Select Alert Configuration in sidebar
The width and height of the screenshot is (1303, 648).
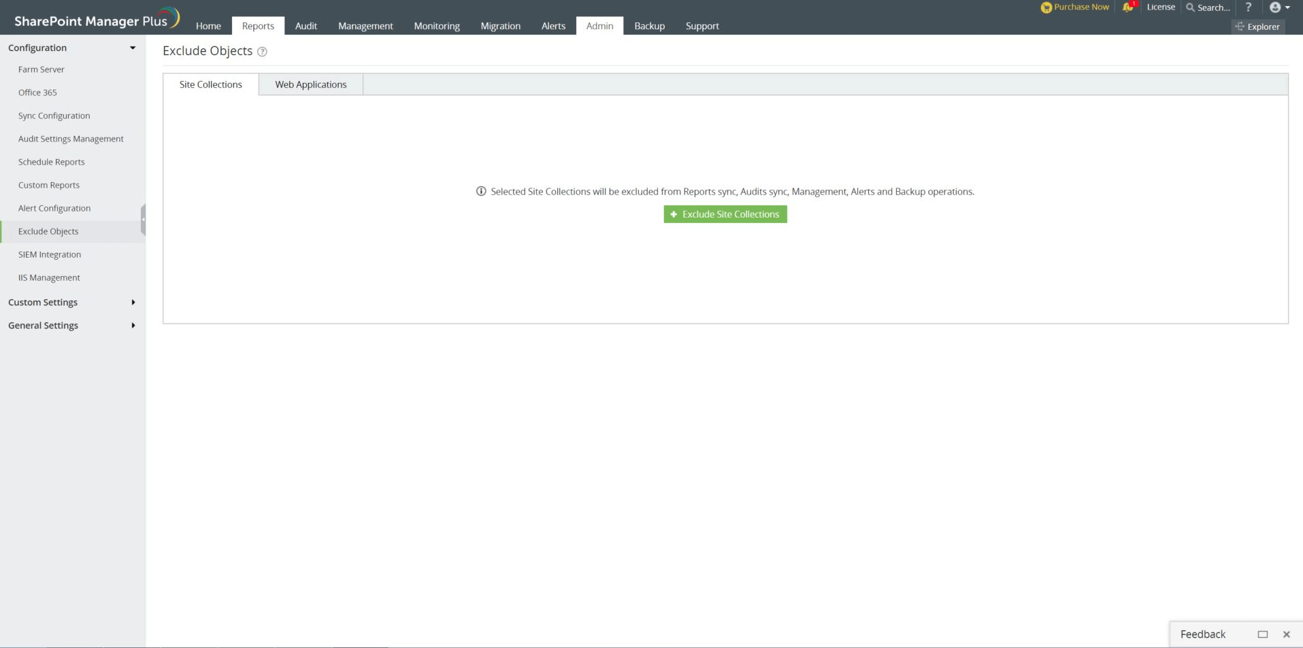click(54, 208)
